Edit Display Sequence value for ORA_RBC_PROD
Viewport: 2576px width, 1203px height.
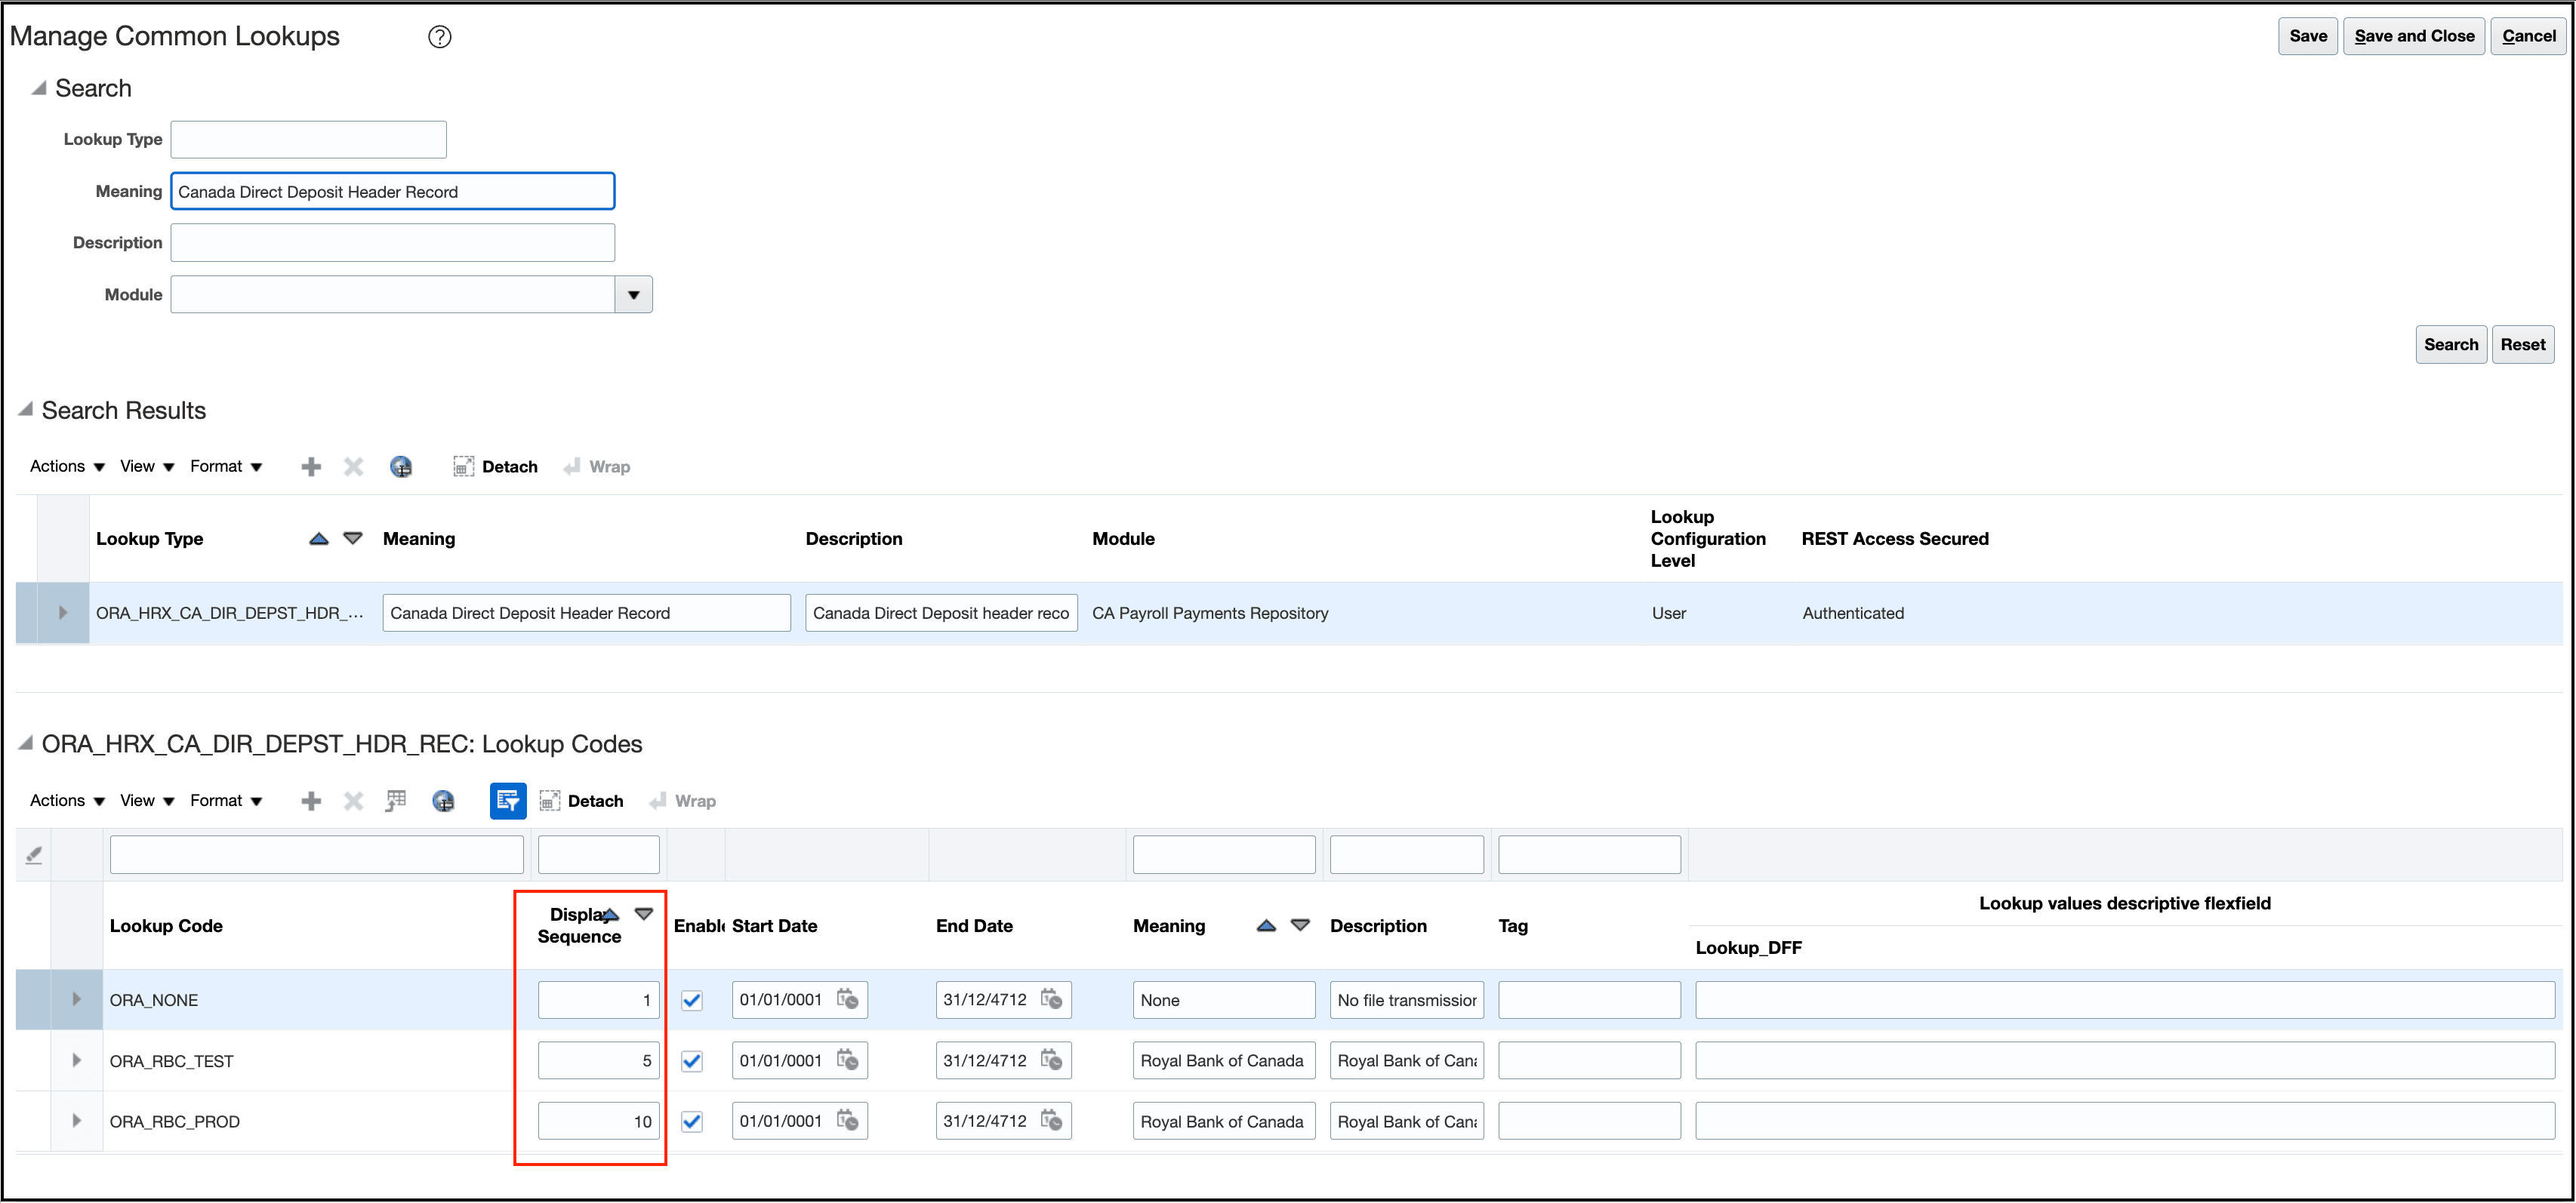(599, 1122)
